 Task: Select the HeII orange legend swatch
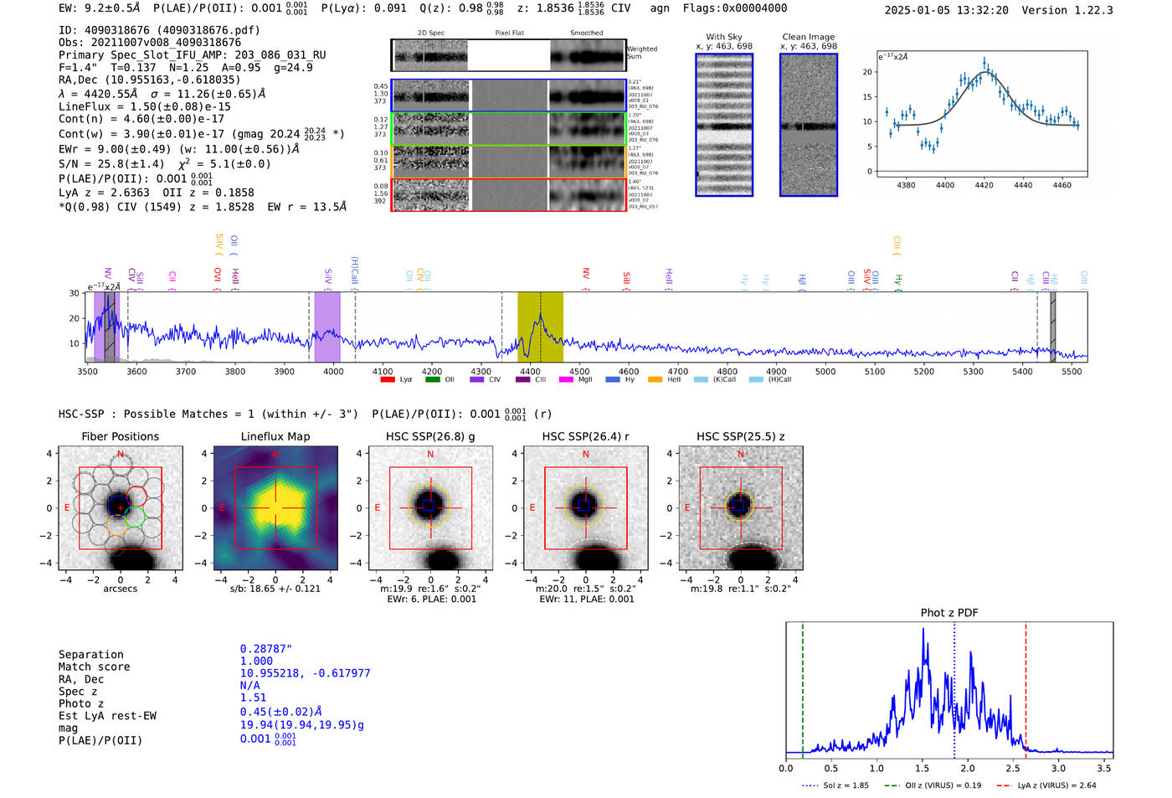(655, 380)
